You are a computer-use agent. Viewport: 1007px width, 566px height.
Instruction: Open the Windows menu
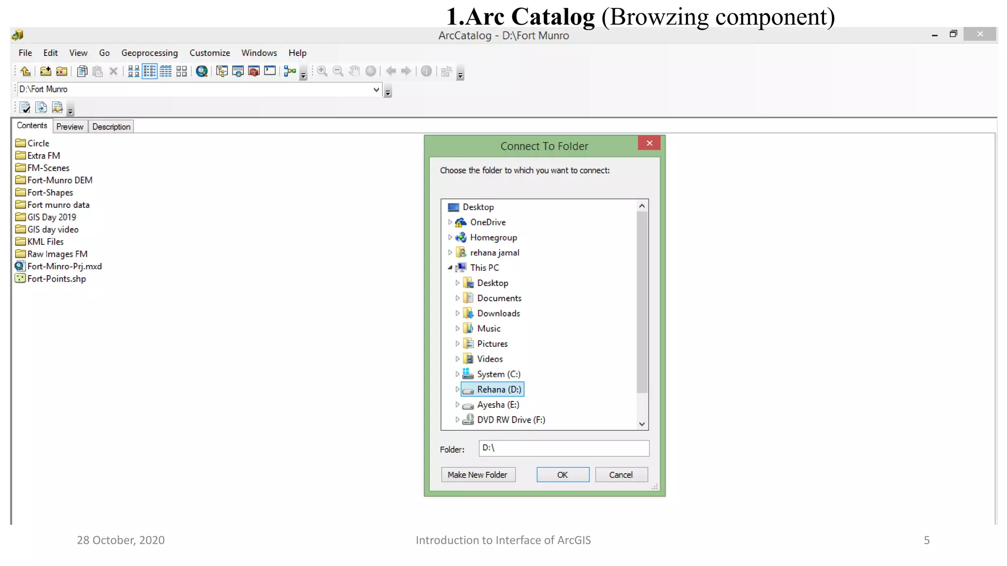click(x=259, y=53)
